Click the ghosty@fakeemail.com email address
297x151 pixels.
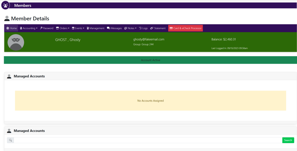(x=149, y=39)
